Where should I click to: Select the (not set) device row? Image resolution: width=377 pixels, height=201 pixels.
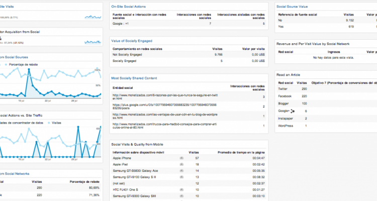[189, 183]
